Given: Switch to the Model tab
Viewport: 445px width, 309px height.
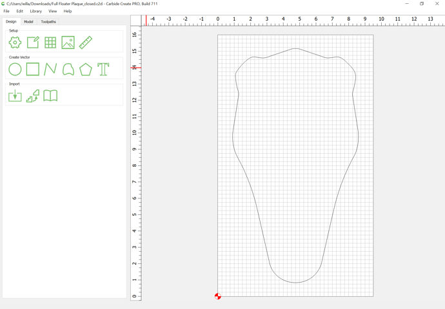Looking at the screenshot, I should point(28,21).
